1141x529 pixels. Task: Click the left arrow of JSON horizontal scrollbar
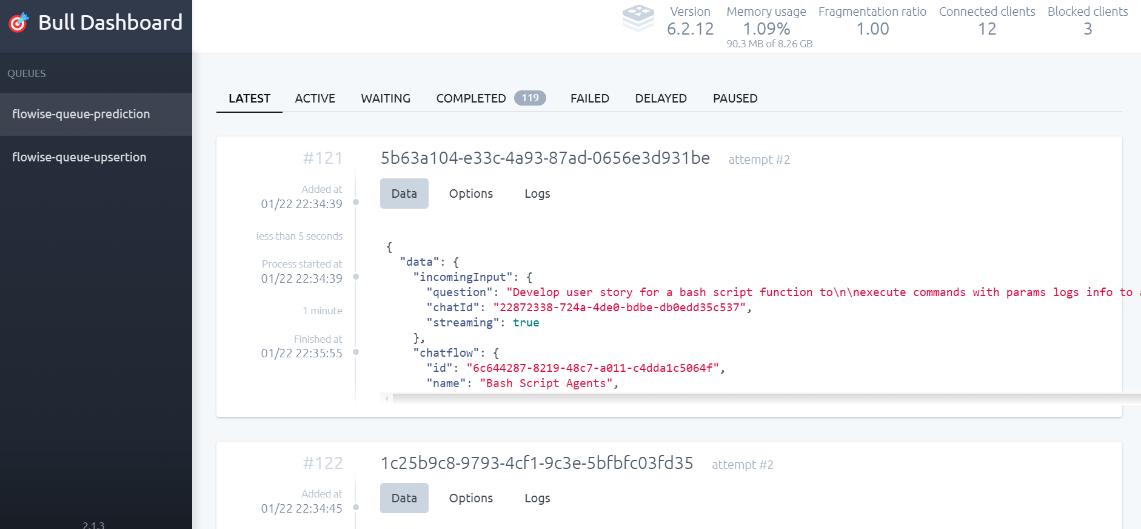(x=386, y=399)
